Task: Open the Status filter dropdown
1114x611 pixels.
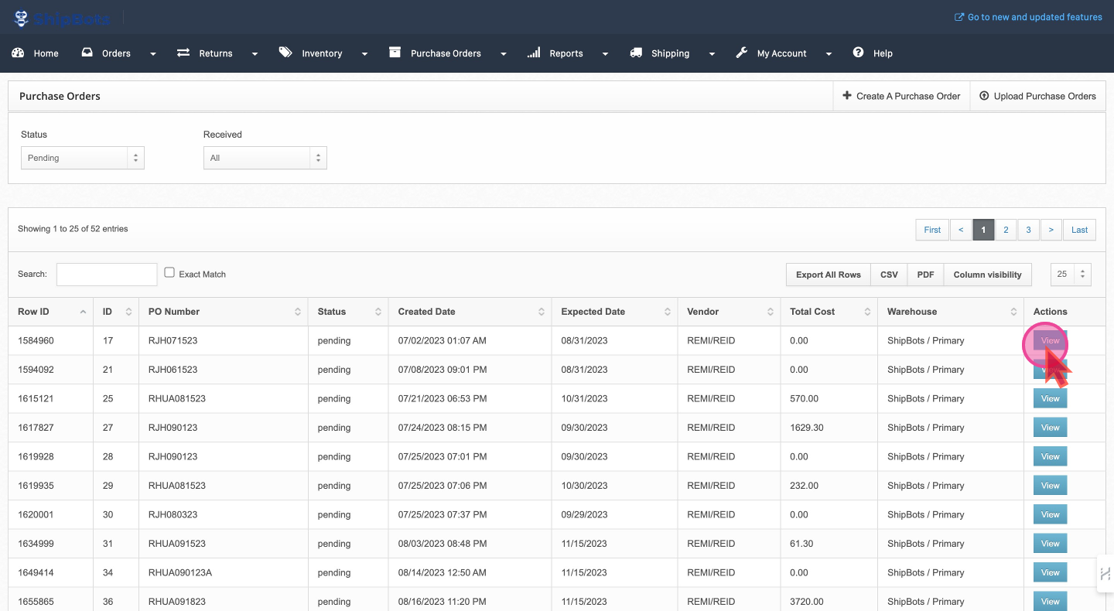Action: (x=83, y=158)
